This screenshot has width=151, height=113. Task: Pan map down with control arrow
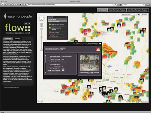point(41,20)
